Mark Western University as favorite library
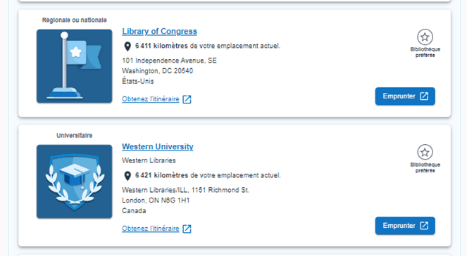Viewport: 467px width, 256px height. pos(425,153)
